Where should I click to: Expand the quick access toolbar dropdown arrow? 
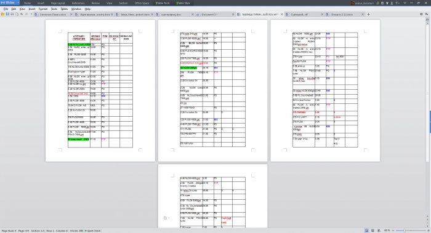[31, 14]
